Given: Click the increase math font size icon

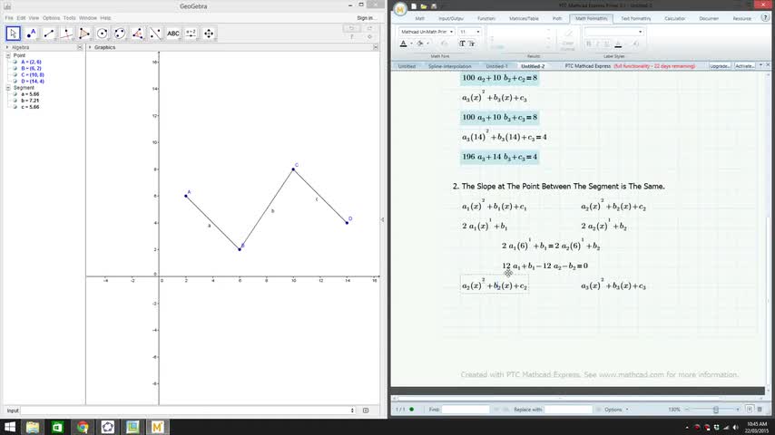Looking at the screenshot, I should pyautogui.click(x=462, y=43).
